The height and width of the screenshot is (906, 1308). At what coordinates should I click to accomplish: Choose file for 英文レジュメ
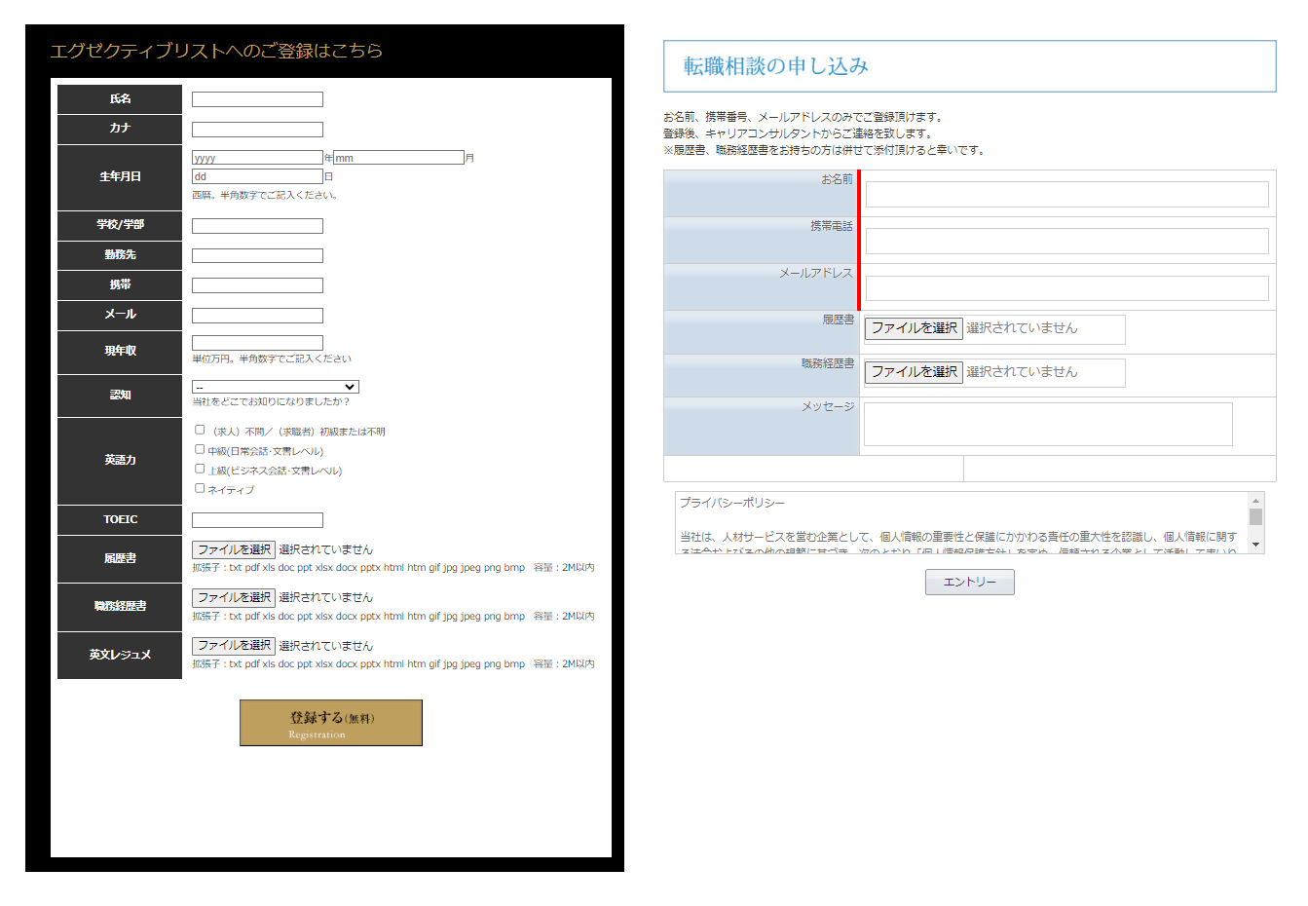point(234,645)
